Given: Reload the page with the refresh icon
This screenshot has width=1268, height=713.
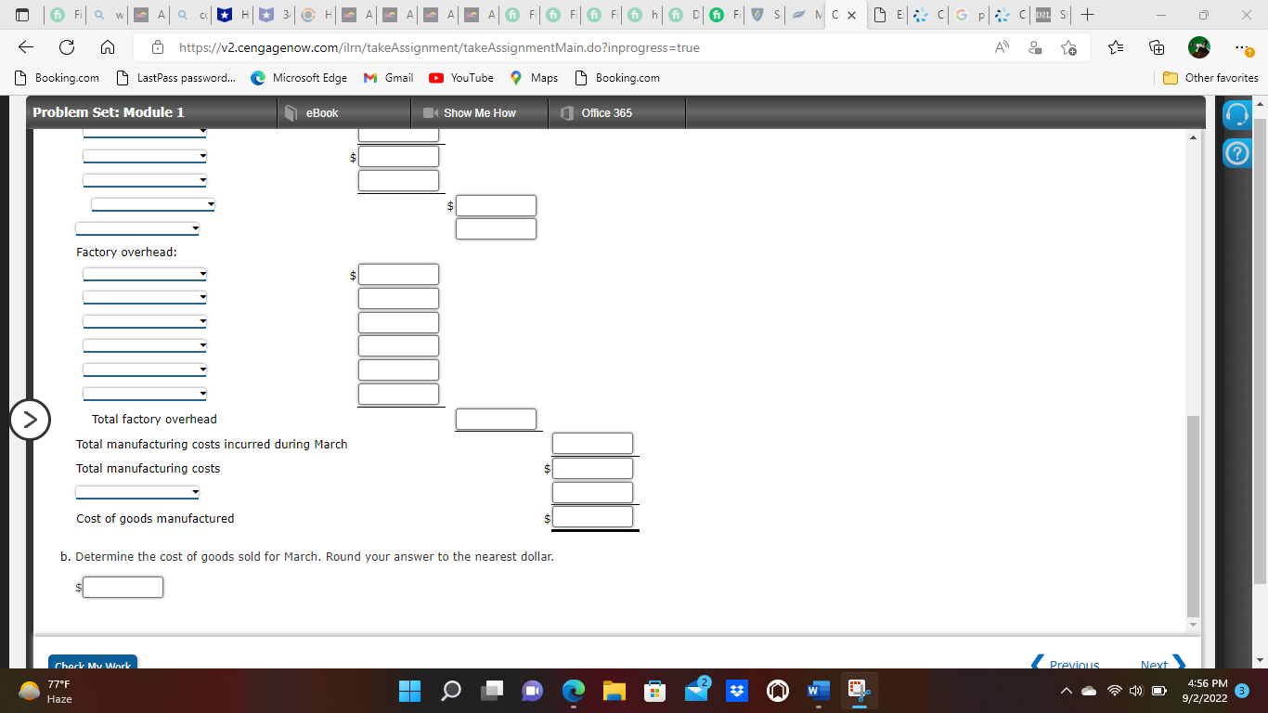Looking at the screenshot, I should tap(67, 47).
